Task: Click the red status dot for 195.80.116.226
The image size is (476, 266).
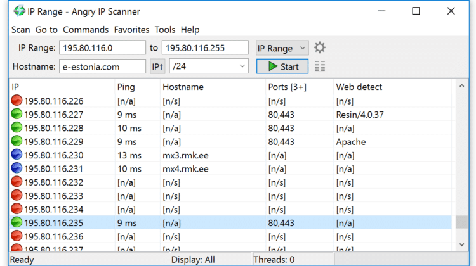Action: (17, 101)
